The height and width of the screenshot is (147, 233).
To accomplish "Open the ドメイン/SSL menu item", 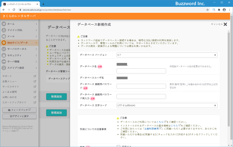I will 19,30.
